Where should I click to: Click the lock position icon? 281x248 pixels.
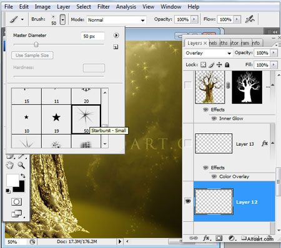coord(219,65)
